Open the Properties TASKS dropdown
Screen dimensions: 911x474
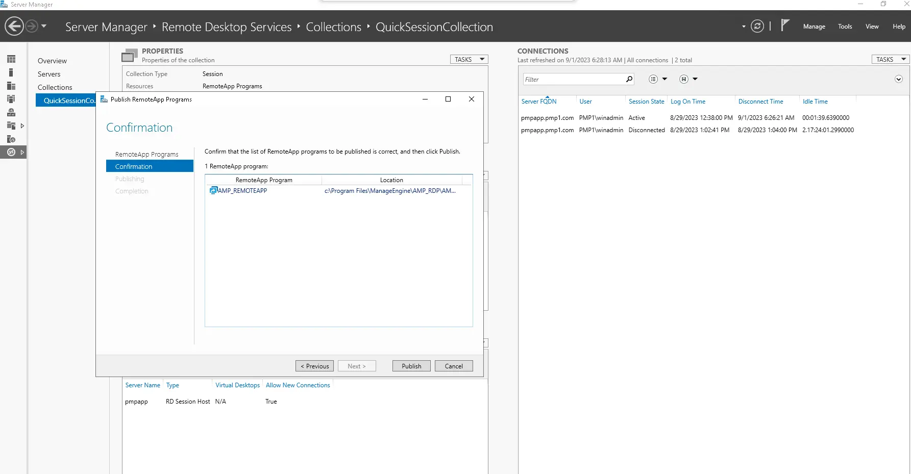469,60
